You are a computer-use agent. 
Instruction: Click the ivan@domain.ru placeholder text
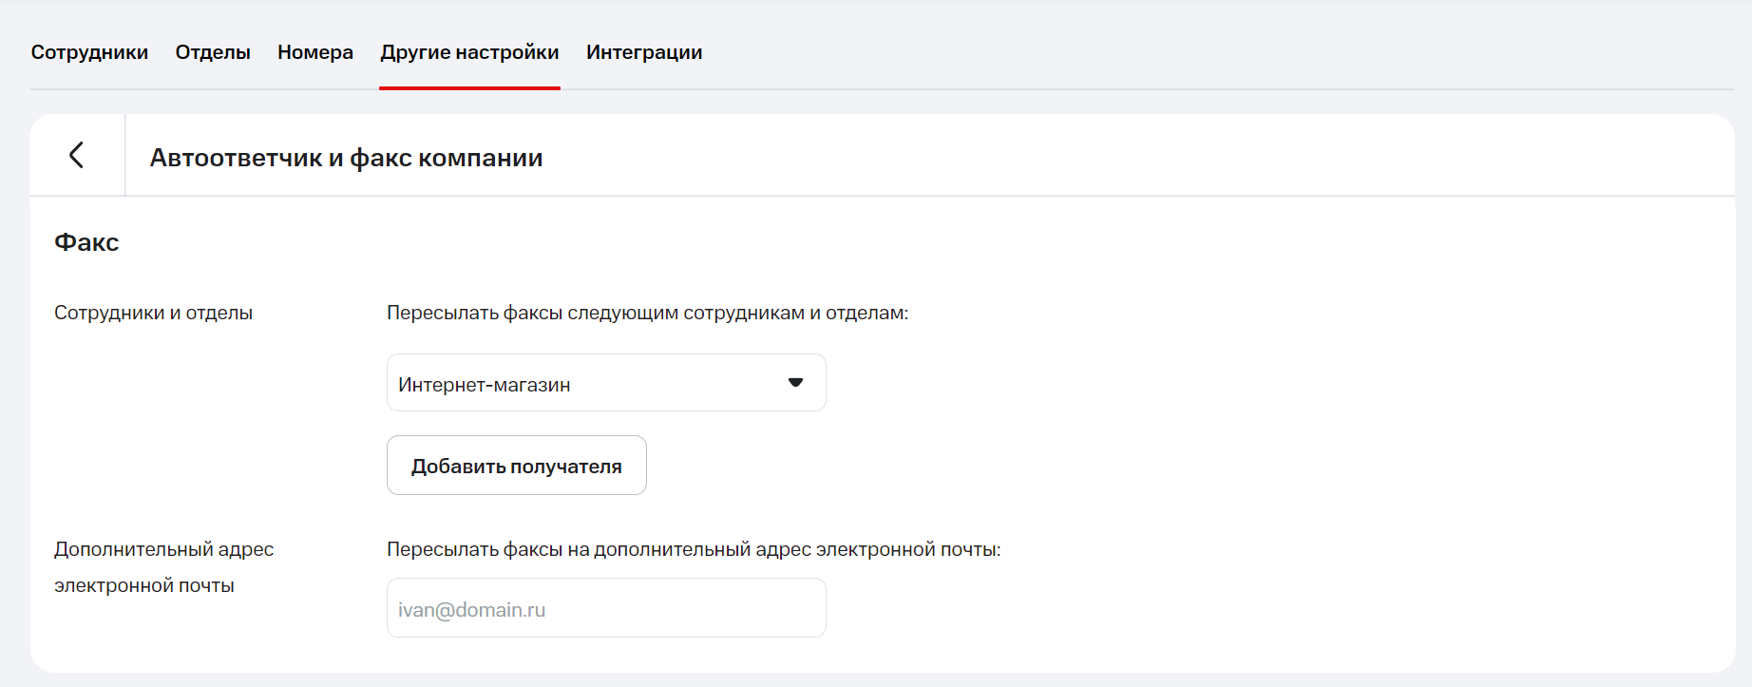pyautogui.click(x=471, y=610)
